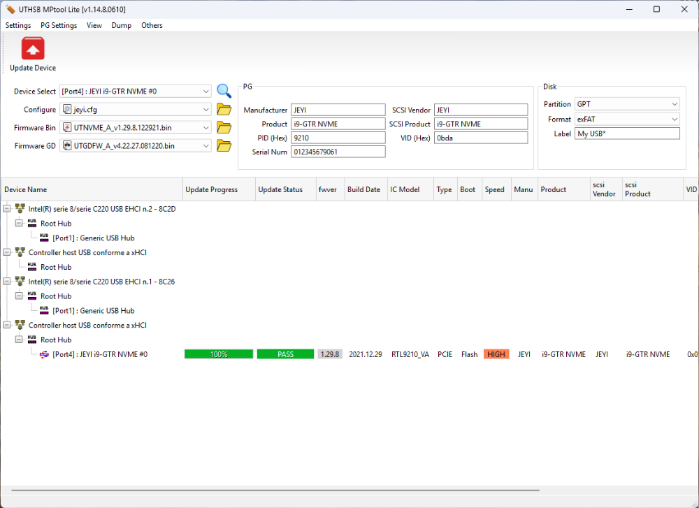Open folder browser for Configure file
The image size is (699, 508).
tap(224, 109)
